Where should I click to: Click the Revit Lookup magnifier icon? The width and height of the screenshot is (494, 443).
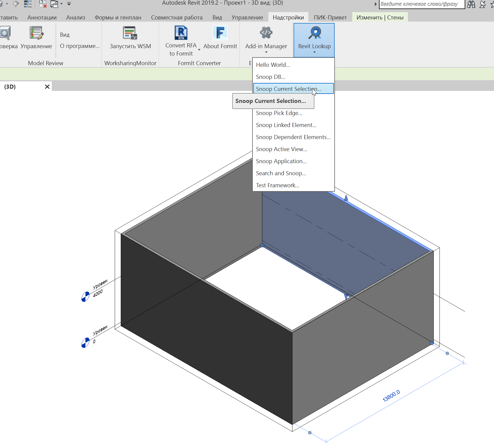(315, 33)
